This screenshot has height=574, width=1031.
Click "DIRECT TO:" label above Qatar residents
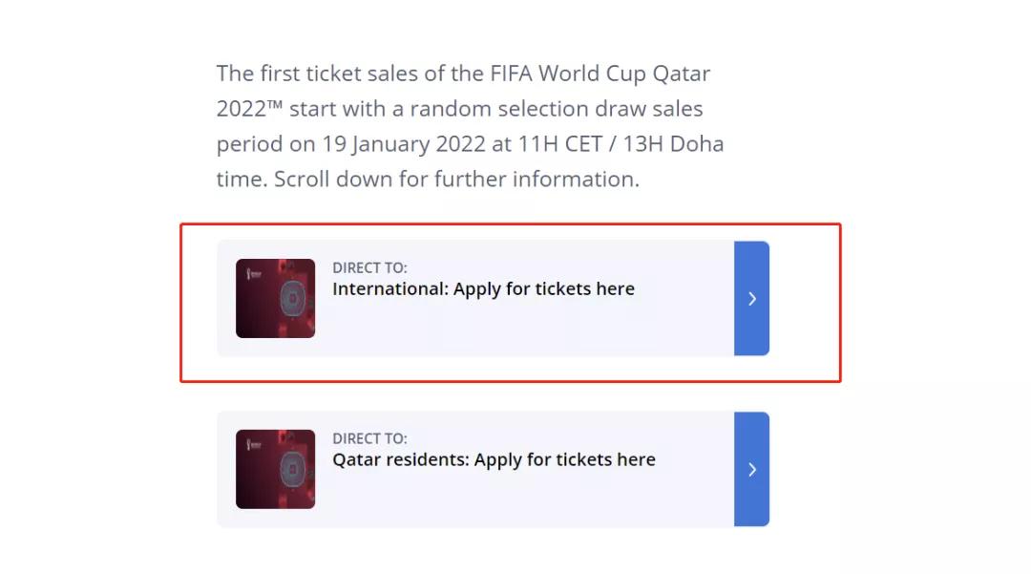coord(369,439)
